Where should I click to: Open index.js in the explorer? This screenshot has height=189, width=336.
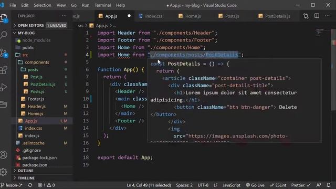pyautogui.click(x=32, y=135)
